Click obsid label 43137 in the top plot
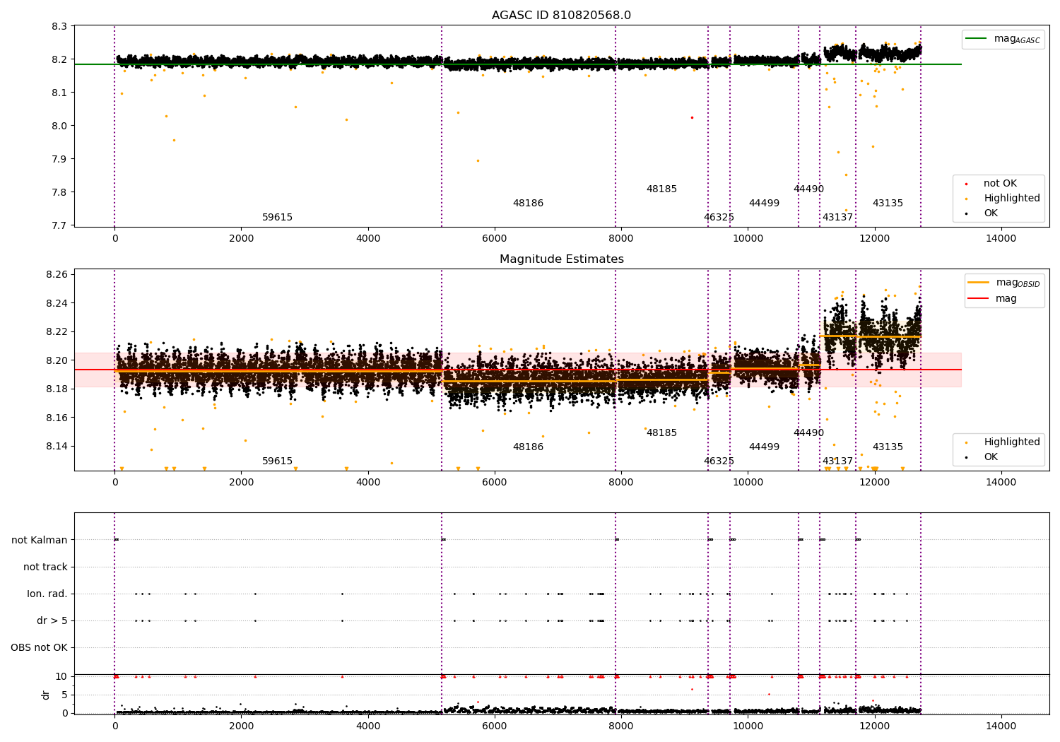The width and height of the screenshot is (1060, 742). click(x=837, y=217)
